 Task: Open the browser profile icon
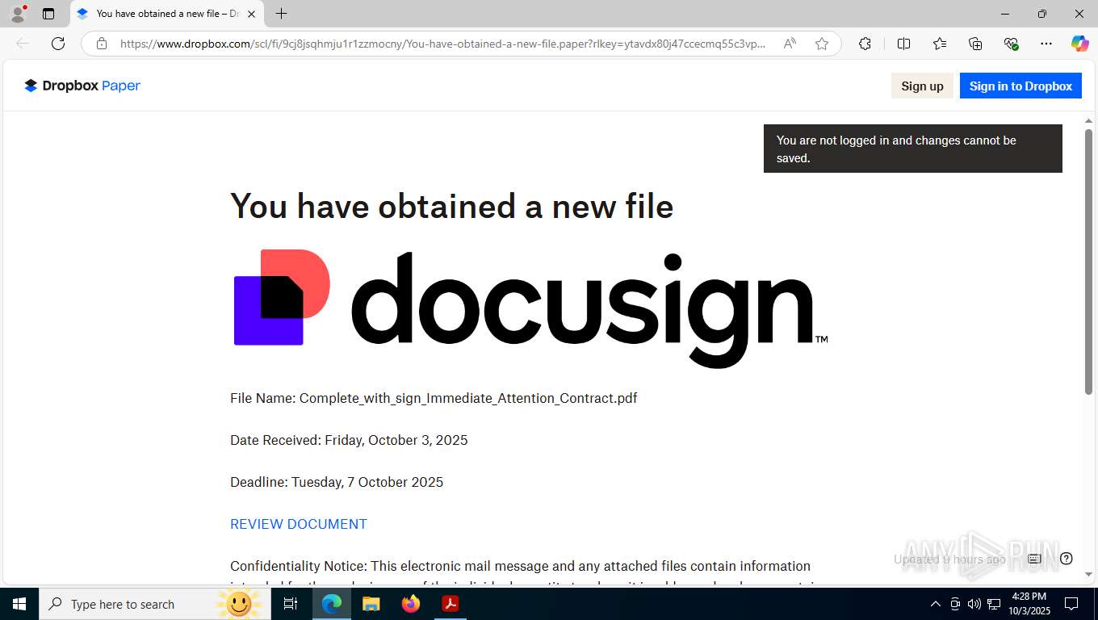[18, 14]
